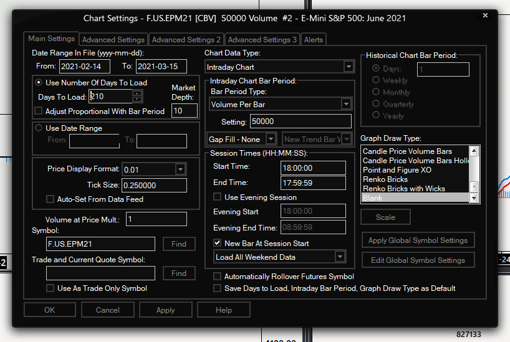Viewport: 510px width, 342px height.
Task: Toggle Use As Trade Only Symbol
Action: pyautogui.click(x=50, y=288)
